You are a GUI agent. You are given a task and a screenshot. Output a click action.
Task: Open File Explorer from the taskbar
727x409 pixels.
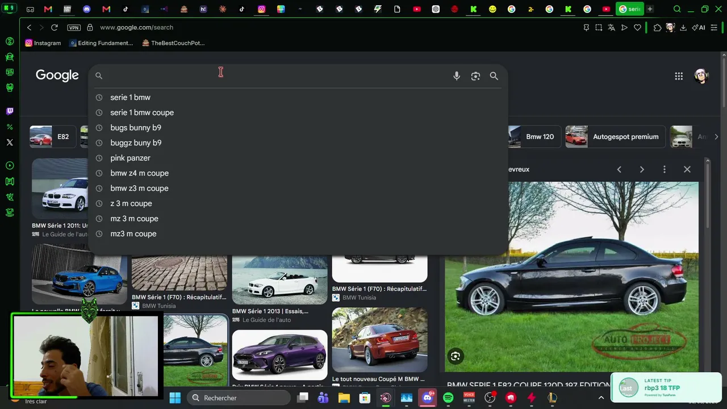(x=344, y=398)
